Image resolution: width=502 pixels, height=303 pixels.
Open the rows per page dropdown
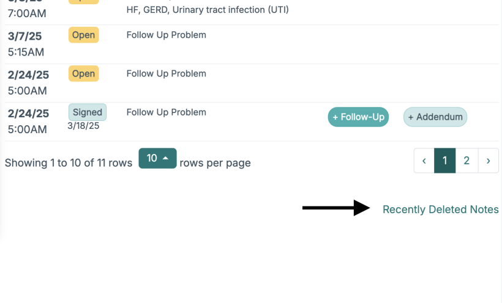coord(157,158)
